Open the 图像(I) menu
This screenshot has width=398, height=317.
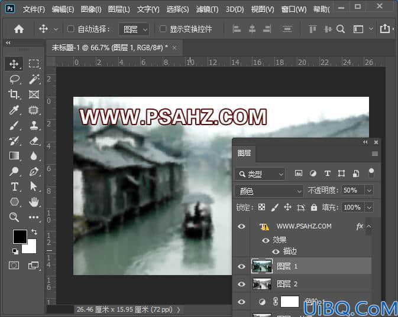[91, 9]
